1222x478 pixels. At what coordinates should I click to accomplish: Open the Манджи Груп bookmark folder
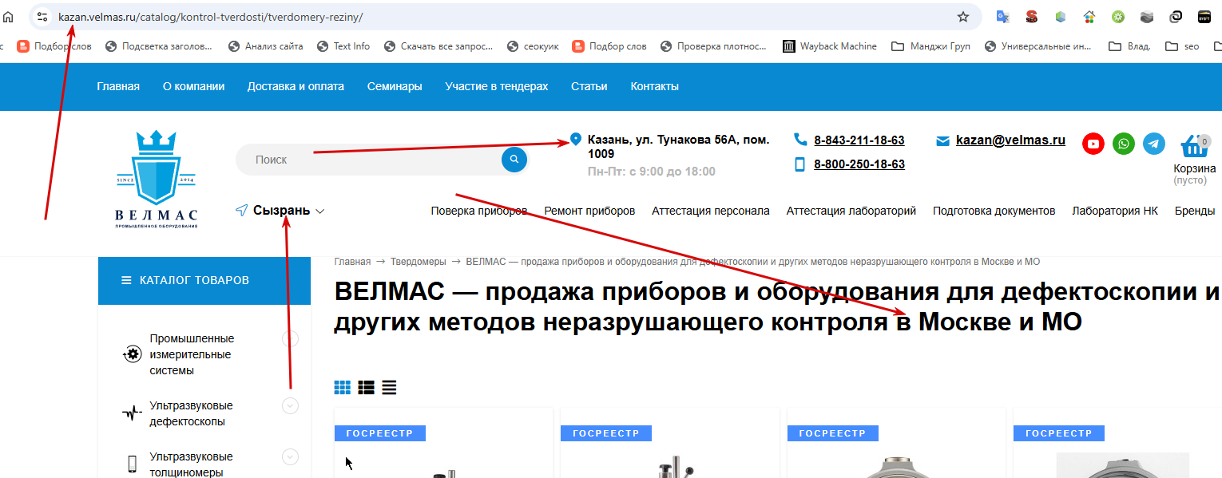click(x=930, y=46)
